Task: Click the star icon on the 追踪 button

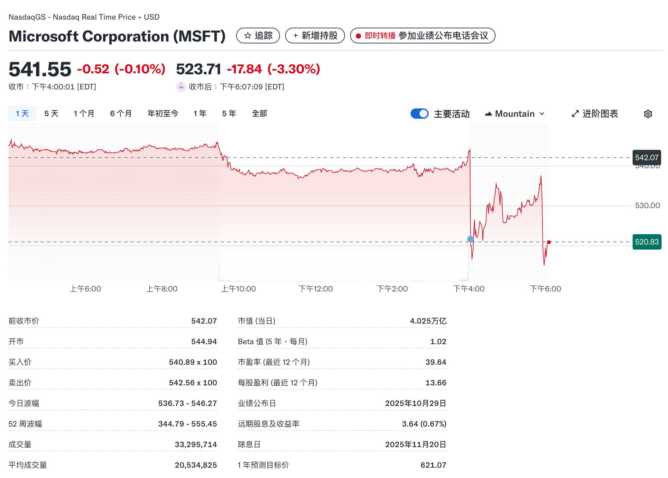Action: point(247,36)
